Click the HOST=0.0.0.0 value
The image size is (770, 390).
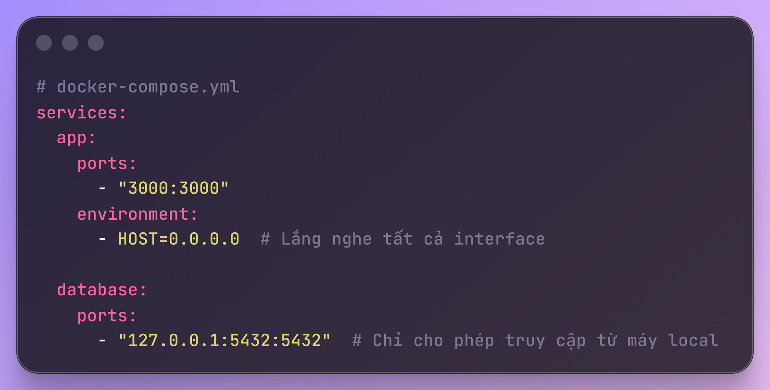coord(179,239)
